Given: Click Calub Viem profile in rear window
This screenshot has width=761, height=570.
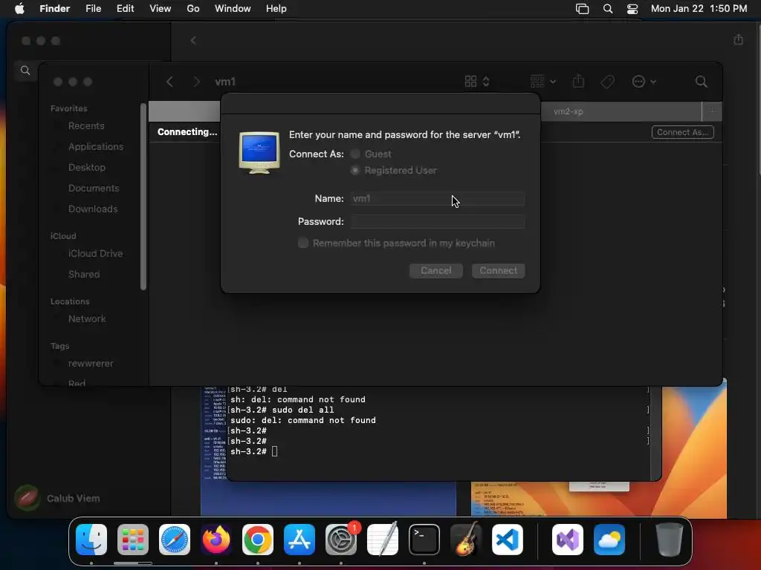Looking at the screenshot, I should 57,498.
